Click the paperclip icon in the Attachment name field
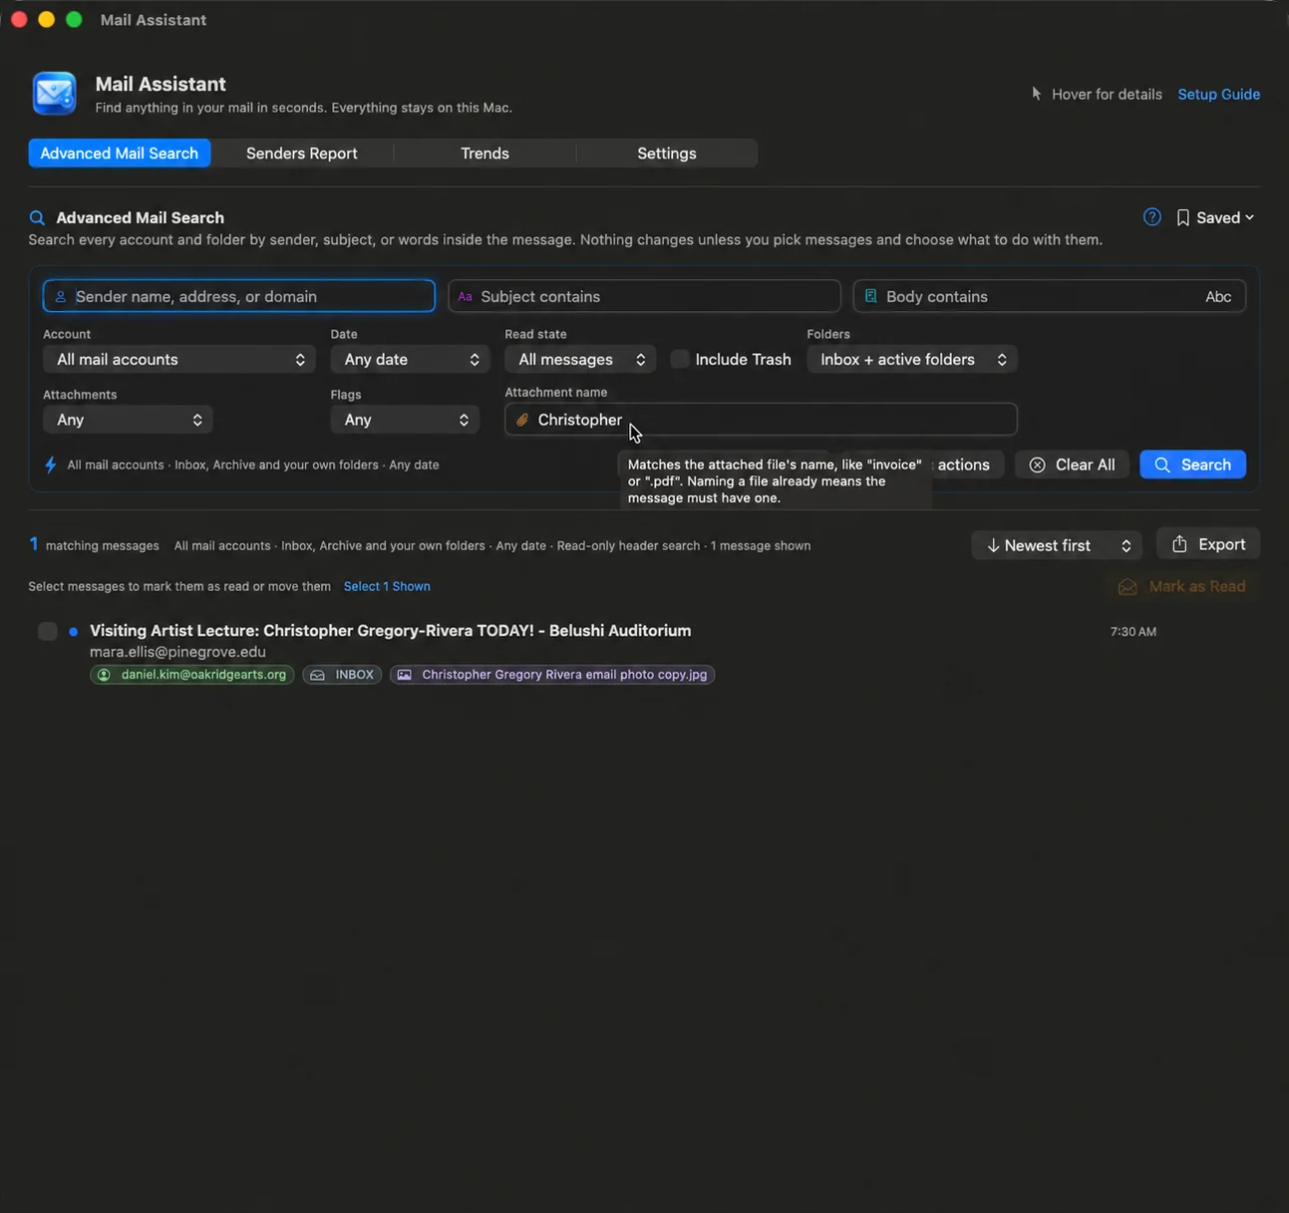 pyautogui.click(x=521, y=420)
